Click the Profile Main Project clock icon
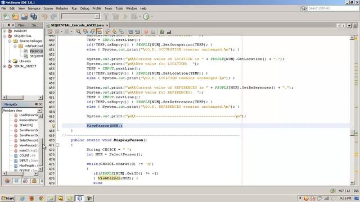Viewport: 360px width, 202px height. 146,16
